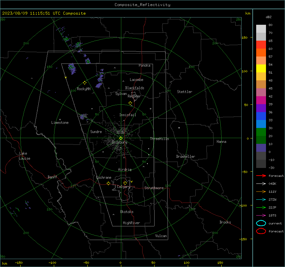285x267 pixels.
Task: Click the Lake Louise label
Action: click(24, 156)
